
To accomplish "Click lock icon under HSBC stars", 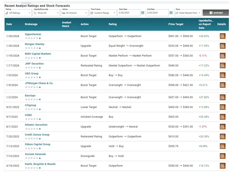I will (40, 119).
